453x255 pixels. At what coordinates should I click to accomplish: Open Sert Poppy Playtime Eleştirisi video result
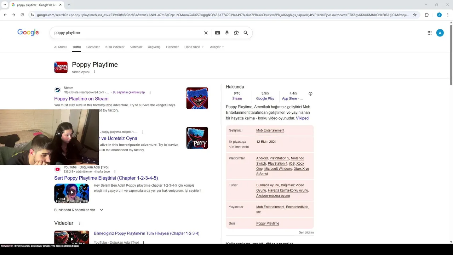tap(106, 178)
